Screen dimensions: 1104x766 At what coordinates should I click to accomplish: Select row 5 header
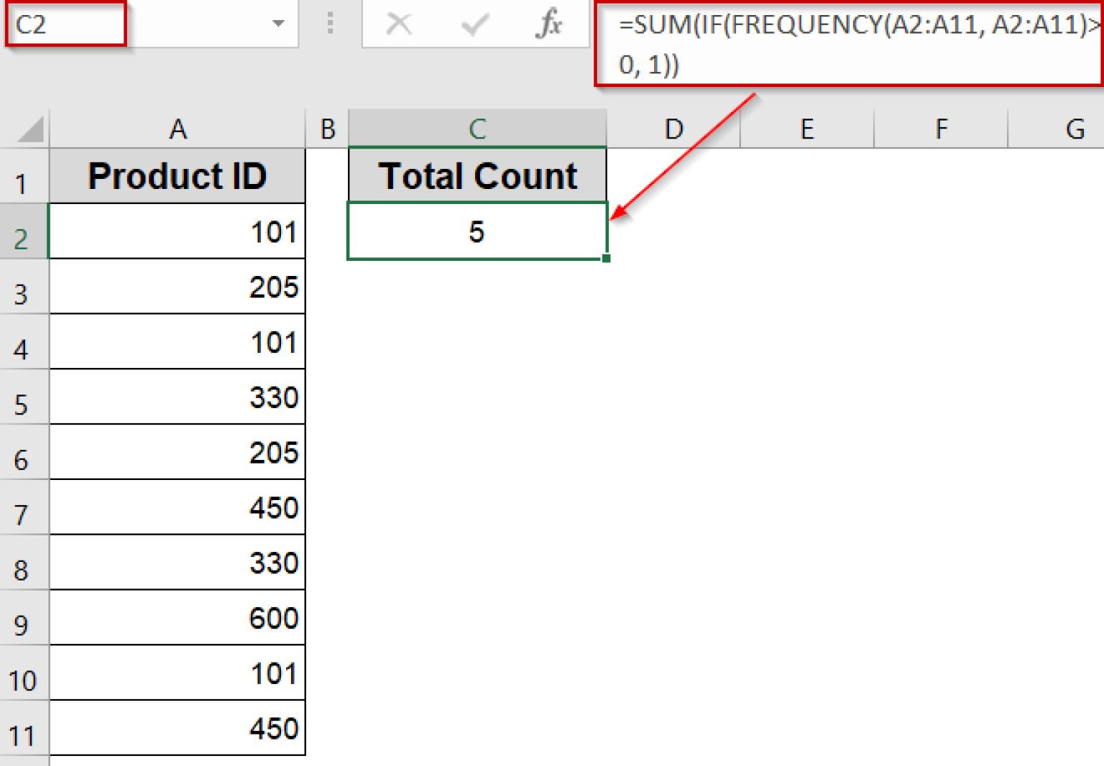tap(24, 404)
